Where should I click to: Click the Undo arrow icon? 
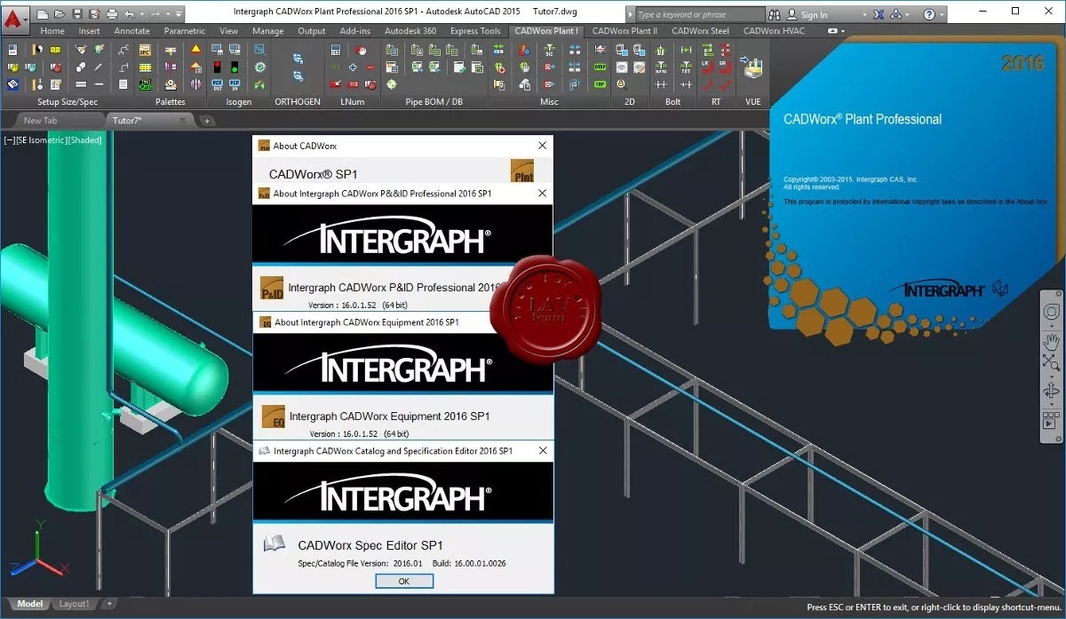[x=131, y=14]
